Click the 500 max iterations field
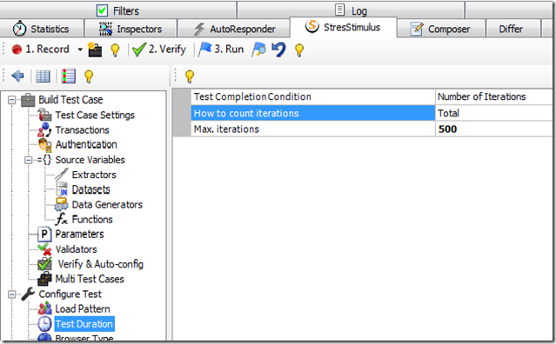 click(x=493, y=129)
